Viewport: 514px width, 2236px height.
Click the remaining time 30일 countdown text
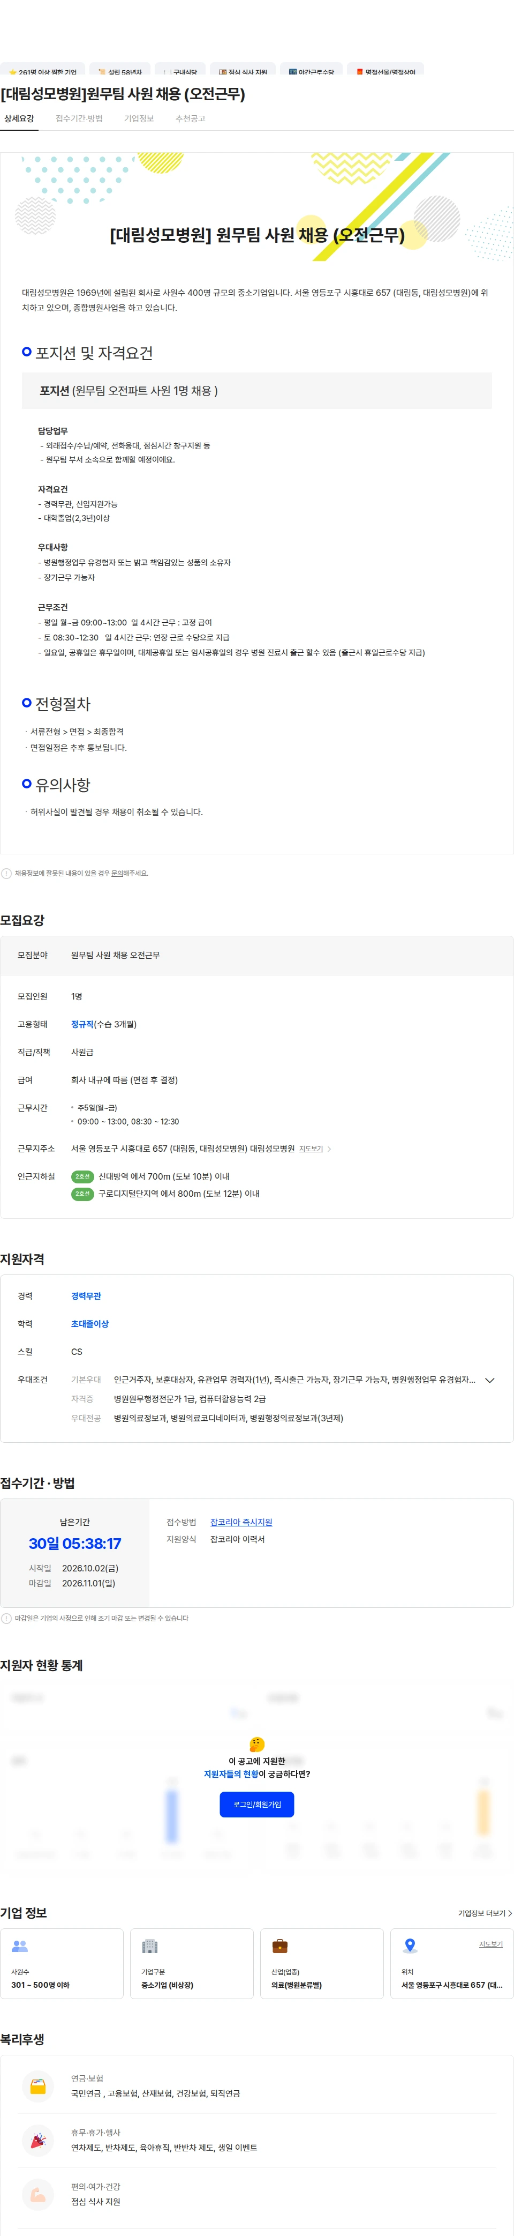74,1542
